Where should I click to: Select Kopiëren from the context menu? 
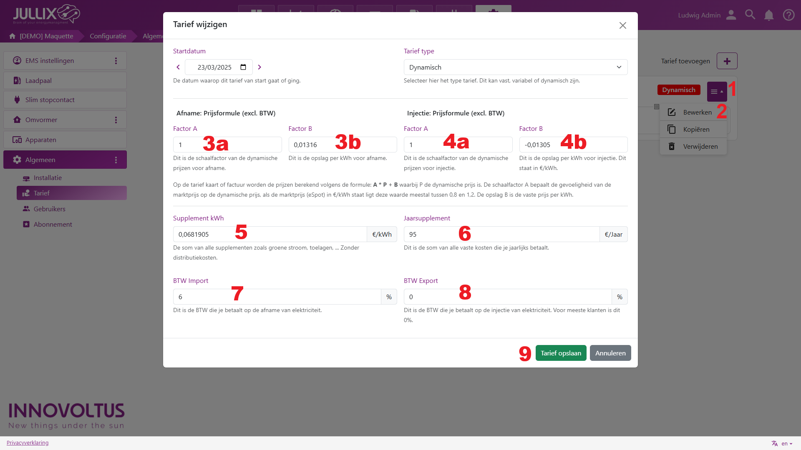[695, 130]
